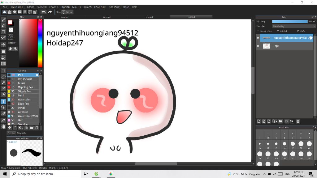Choose the Dot tool with pencil icon

pos(3,38)
